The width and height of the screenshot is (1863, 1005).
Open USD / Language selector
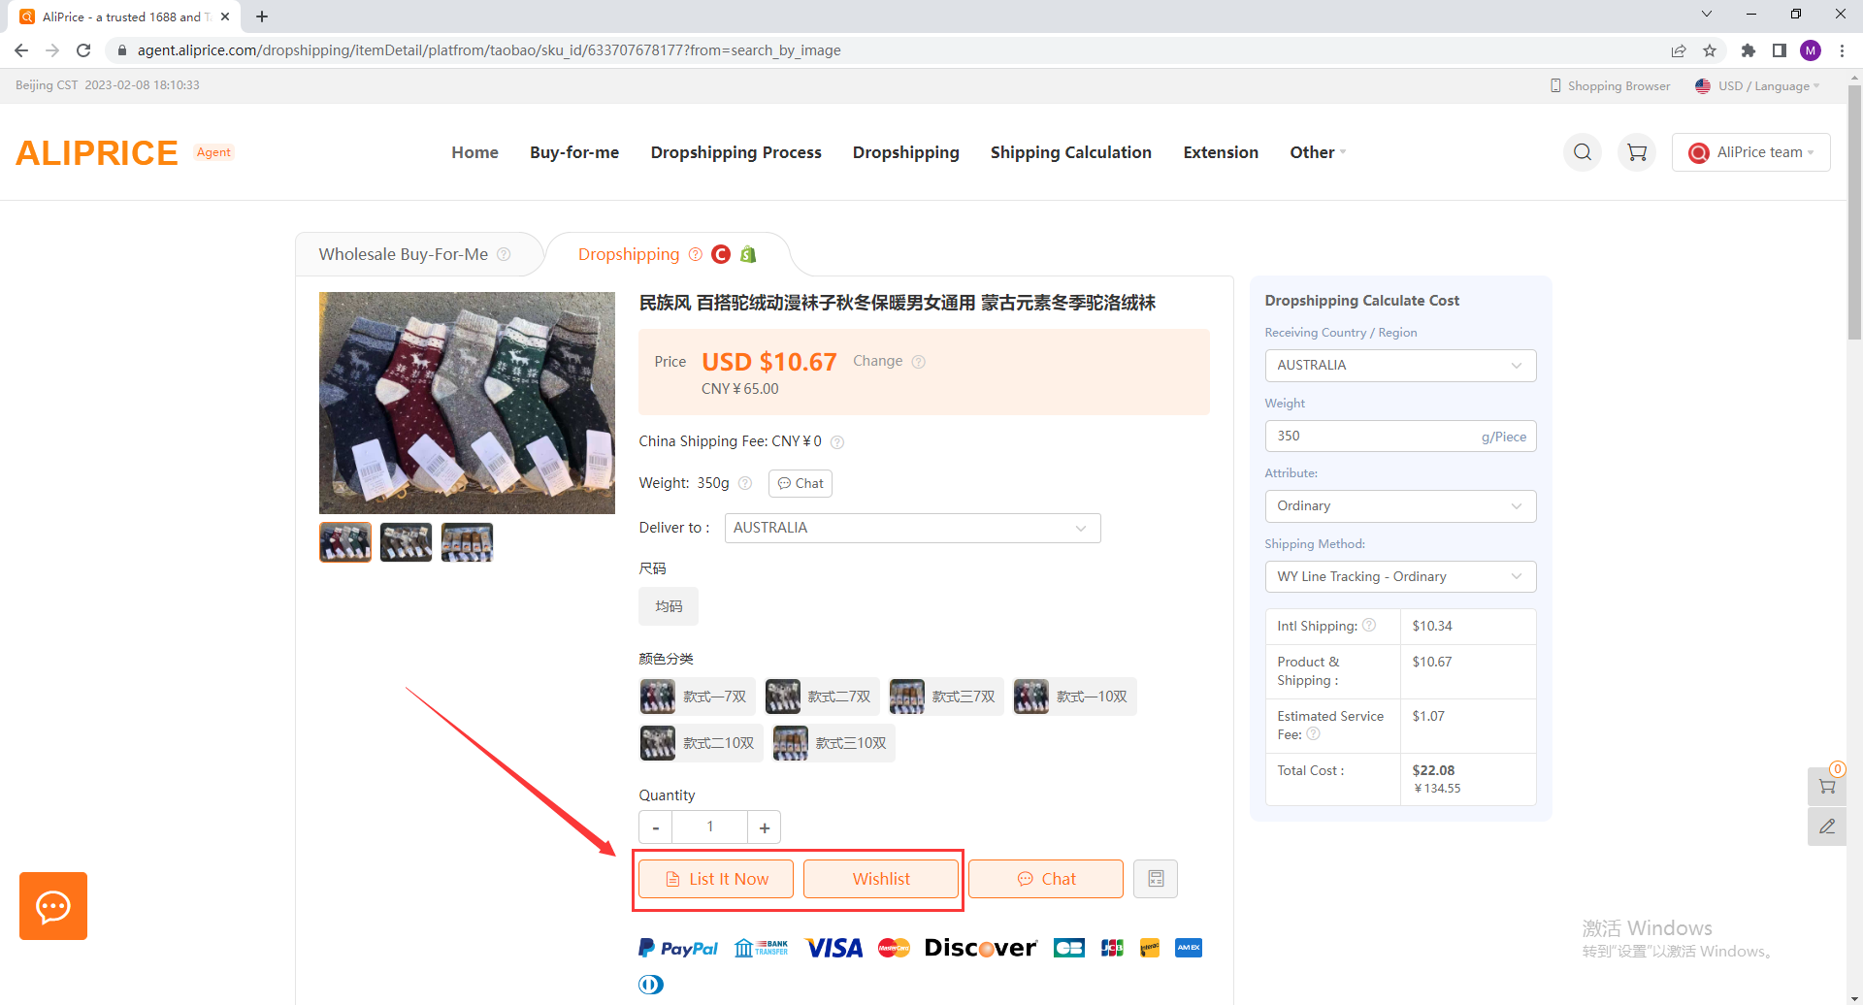(x=1757, y=86)
